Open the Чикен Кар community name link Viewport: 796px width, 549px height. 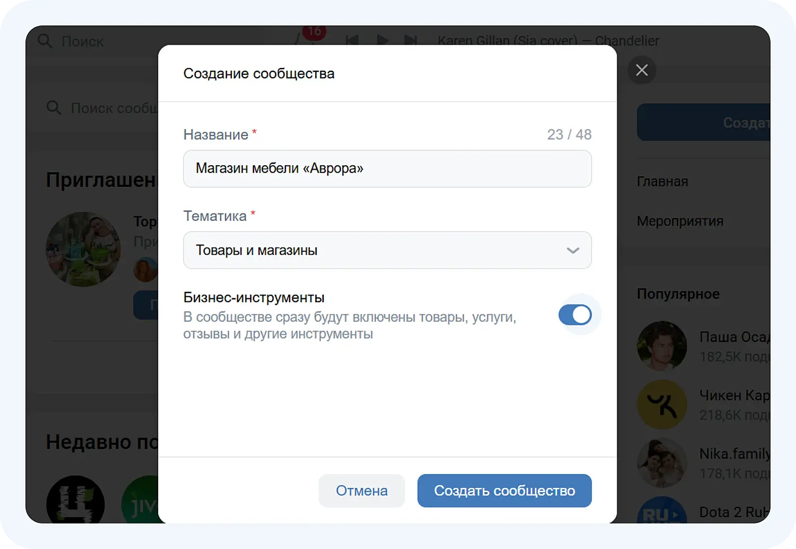[x=734, y=396]
